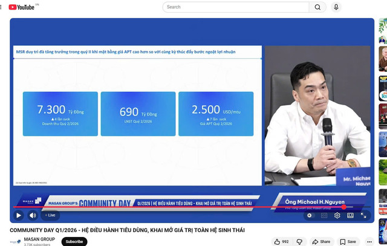Play the video with the play button
Viewport: 387px width, 246px height.
click(x=19, y=215)
